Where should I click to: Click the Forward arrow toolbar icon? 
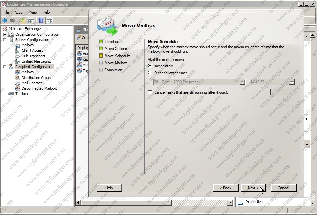13,20
